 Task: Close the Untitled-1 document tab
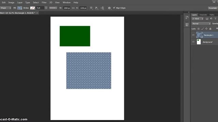tap(37, 13)
